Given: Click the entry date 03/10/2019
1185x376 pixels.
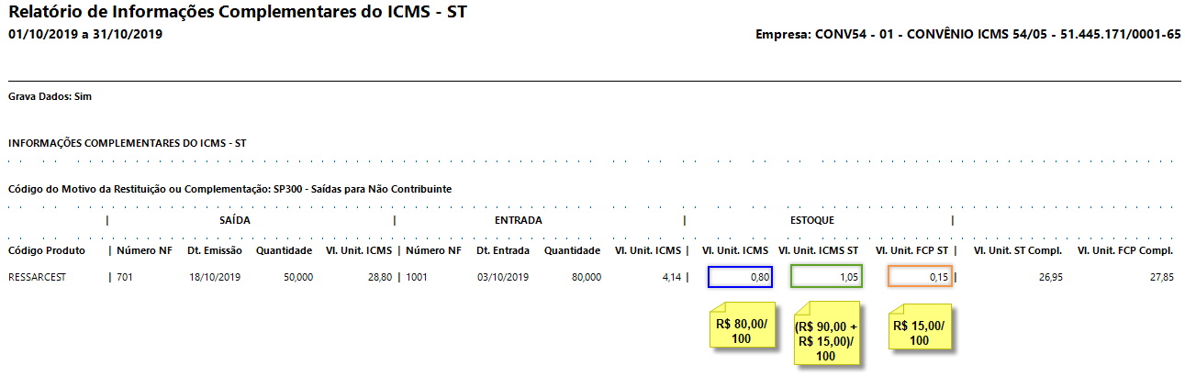Looking at the screenshot, I should tap(502, 276).
